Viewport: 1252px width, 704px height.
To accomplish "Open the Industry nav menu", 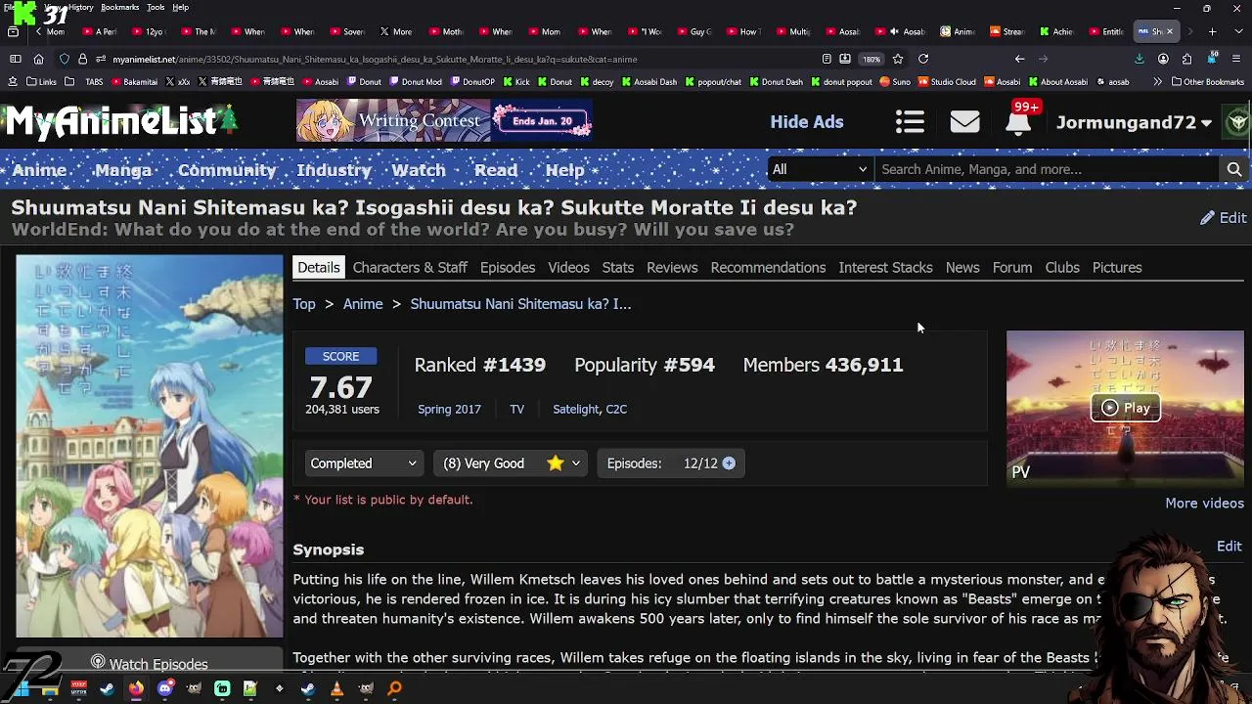I will tap(334, 170).
